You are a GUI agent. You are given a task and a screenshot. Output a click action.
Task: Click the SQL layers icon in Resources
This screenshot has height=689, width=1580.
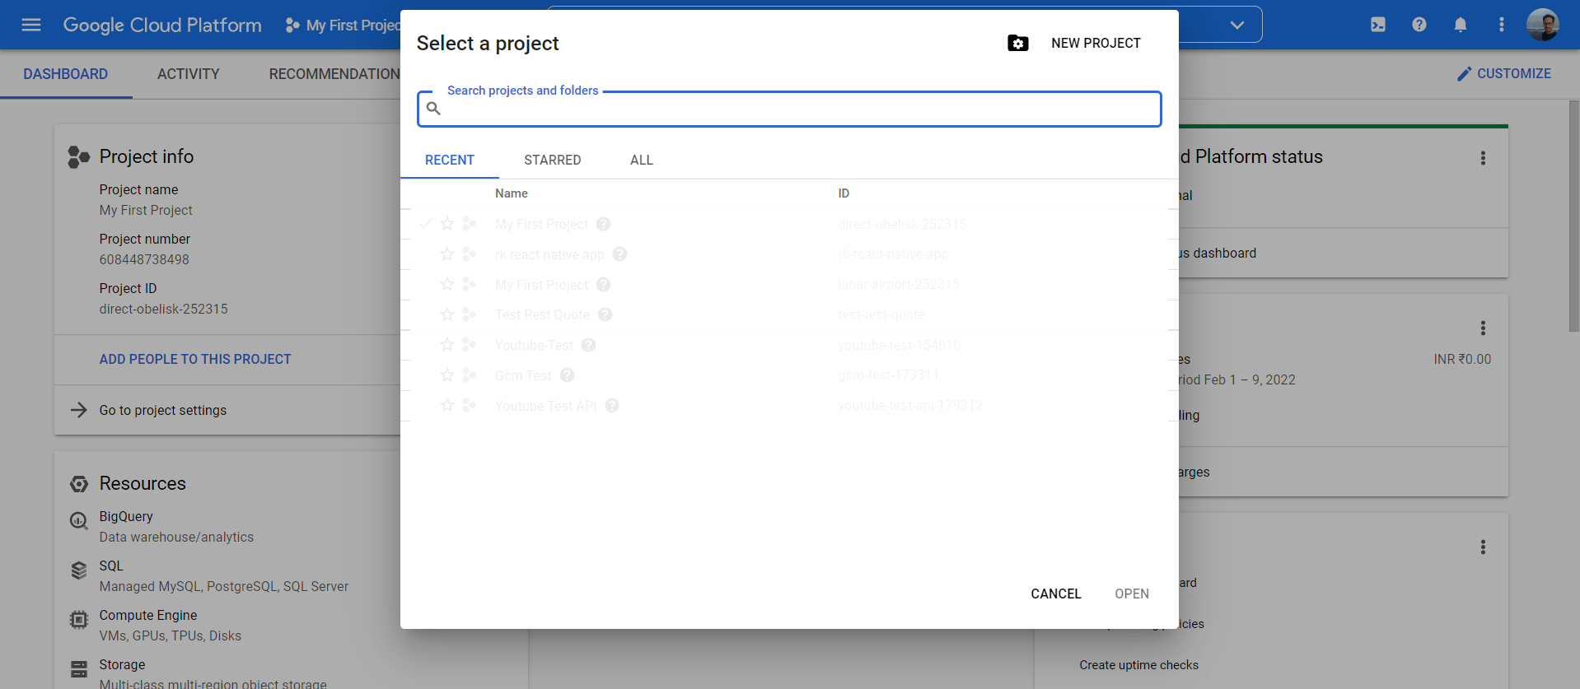tap(79, 570)
